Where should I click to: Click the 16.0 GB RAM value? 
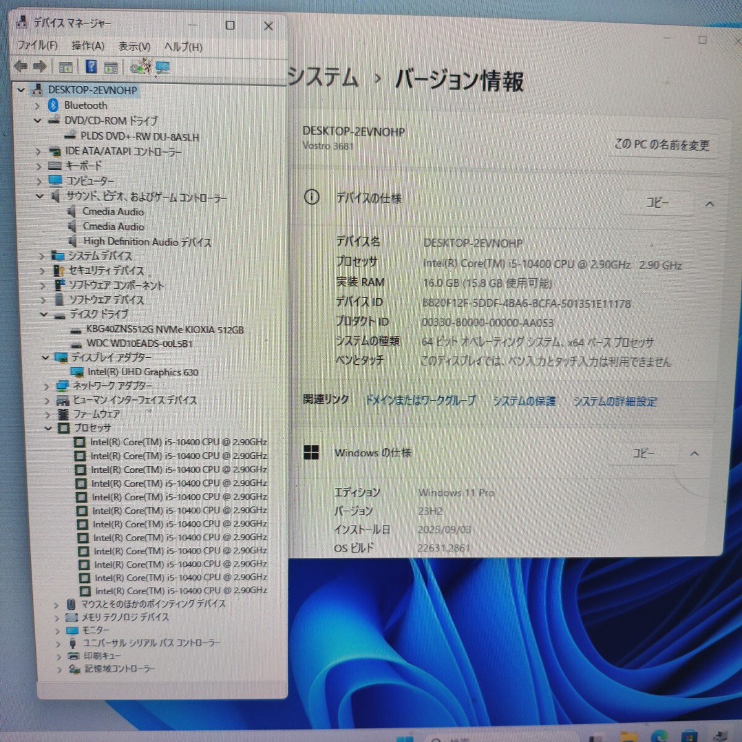(487, 284)
